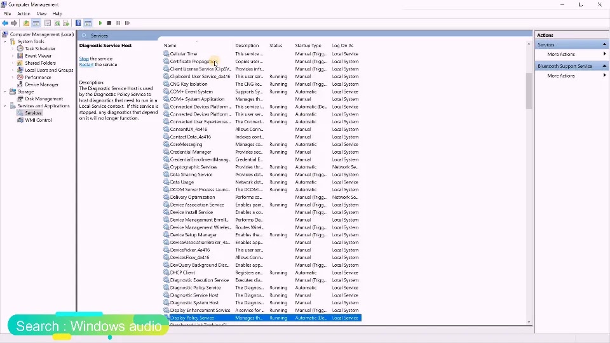Select Task Scheduler in the tree
This screenshot has width=610, height=343.
(40, 49)
